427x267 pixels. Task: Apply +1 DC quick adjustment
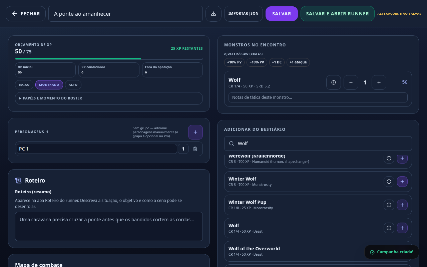(277, 62)
